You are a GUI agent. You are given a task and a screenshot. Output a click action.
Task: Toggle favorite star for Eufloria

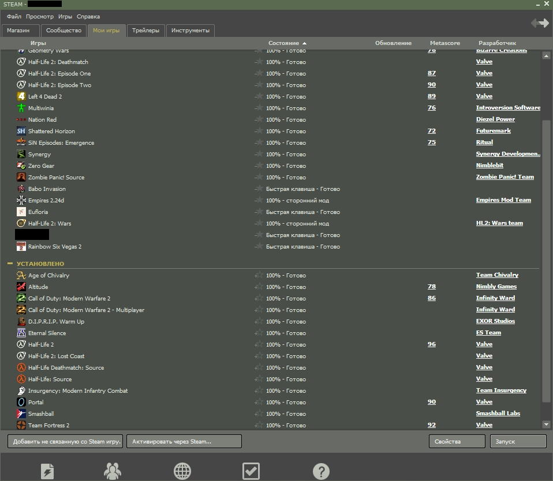(259, 212)
